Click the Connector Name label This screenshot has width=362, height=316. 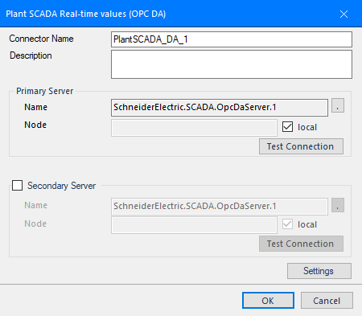[41, 39]
